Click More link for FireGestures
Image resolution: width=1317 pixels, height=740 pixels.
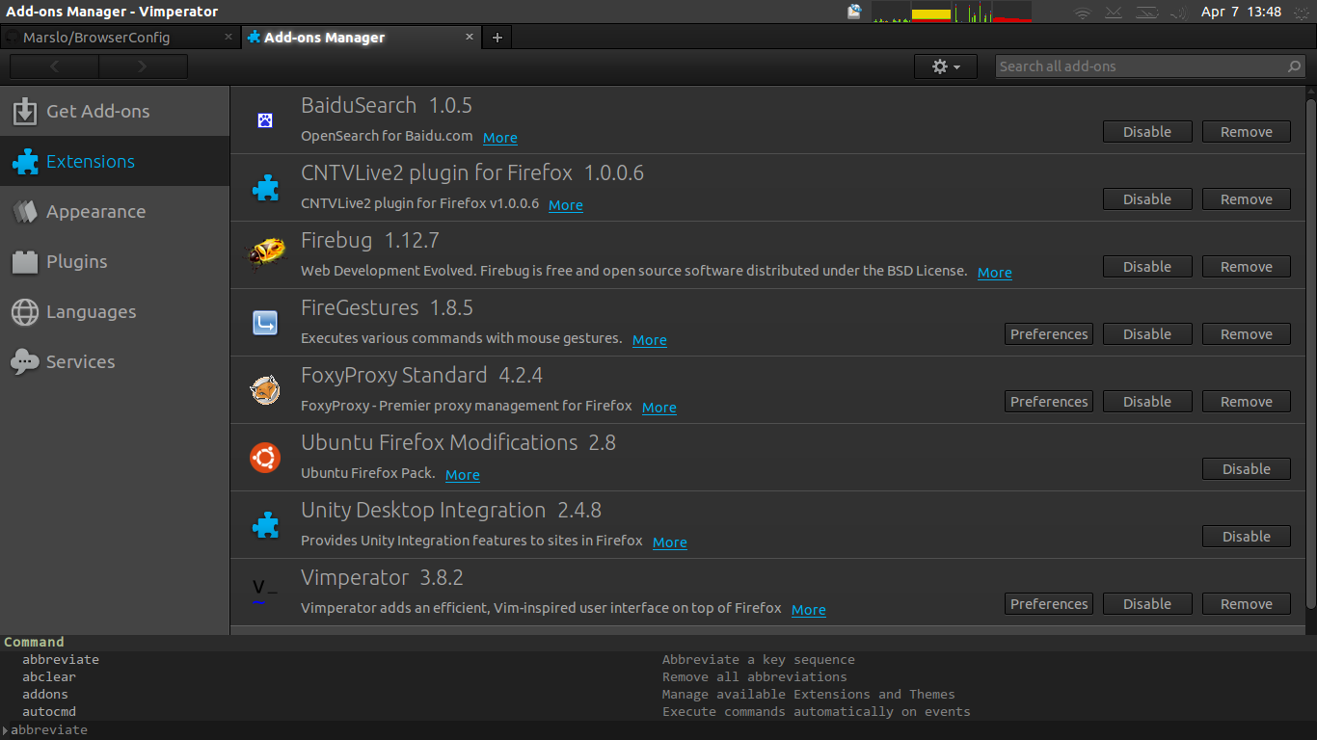pos(650,340)
